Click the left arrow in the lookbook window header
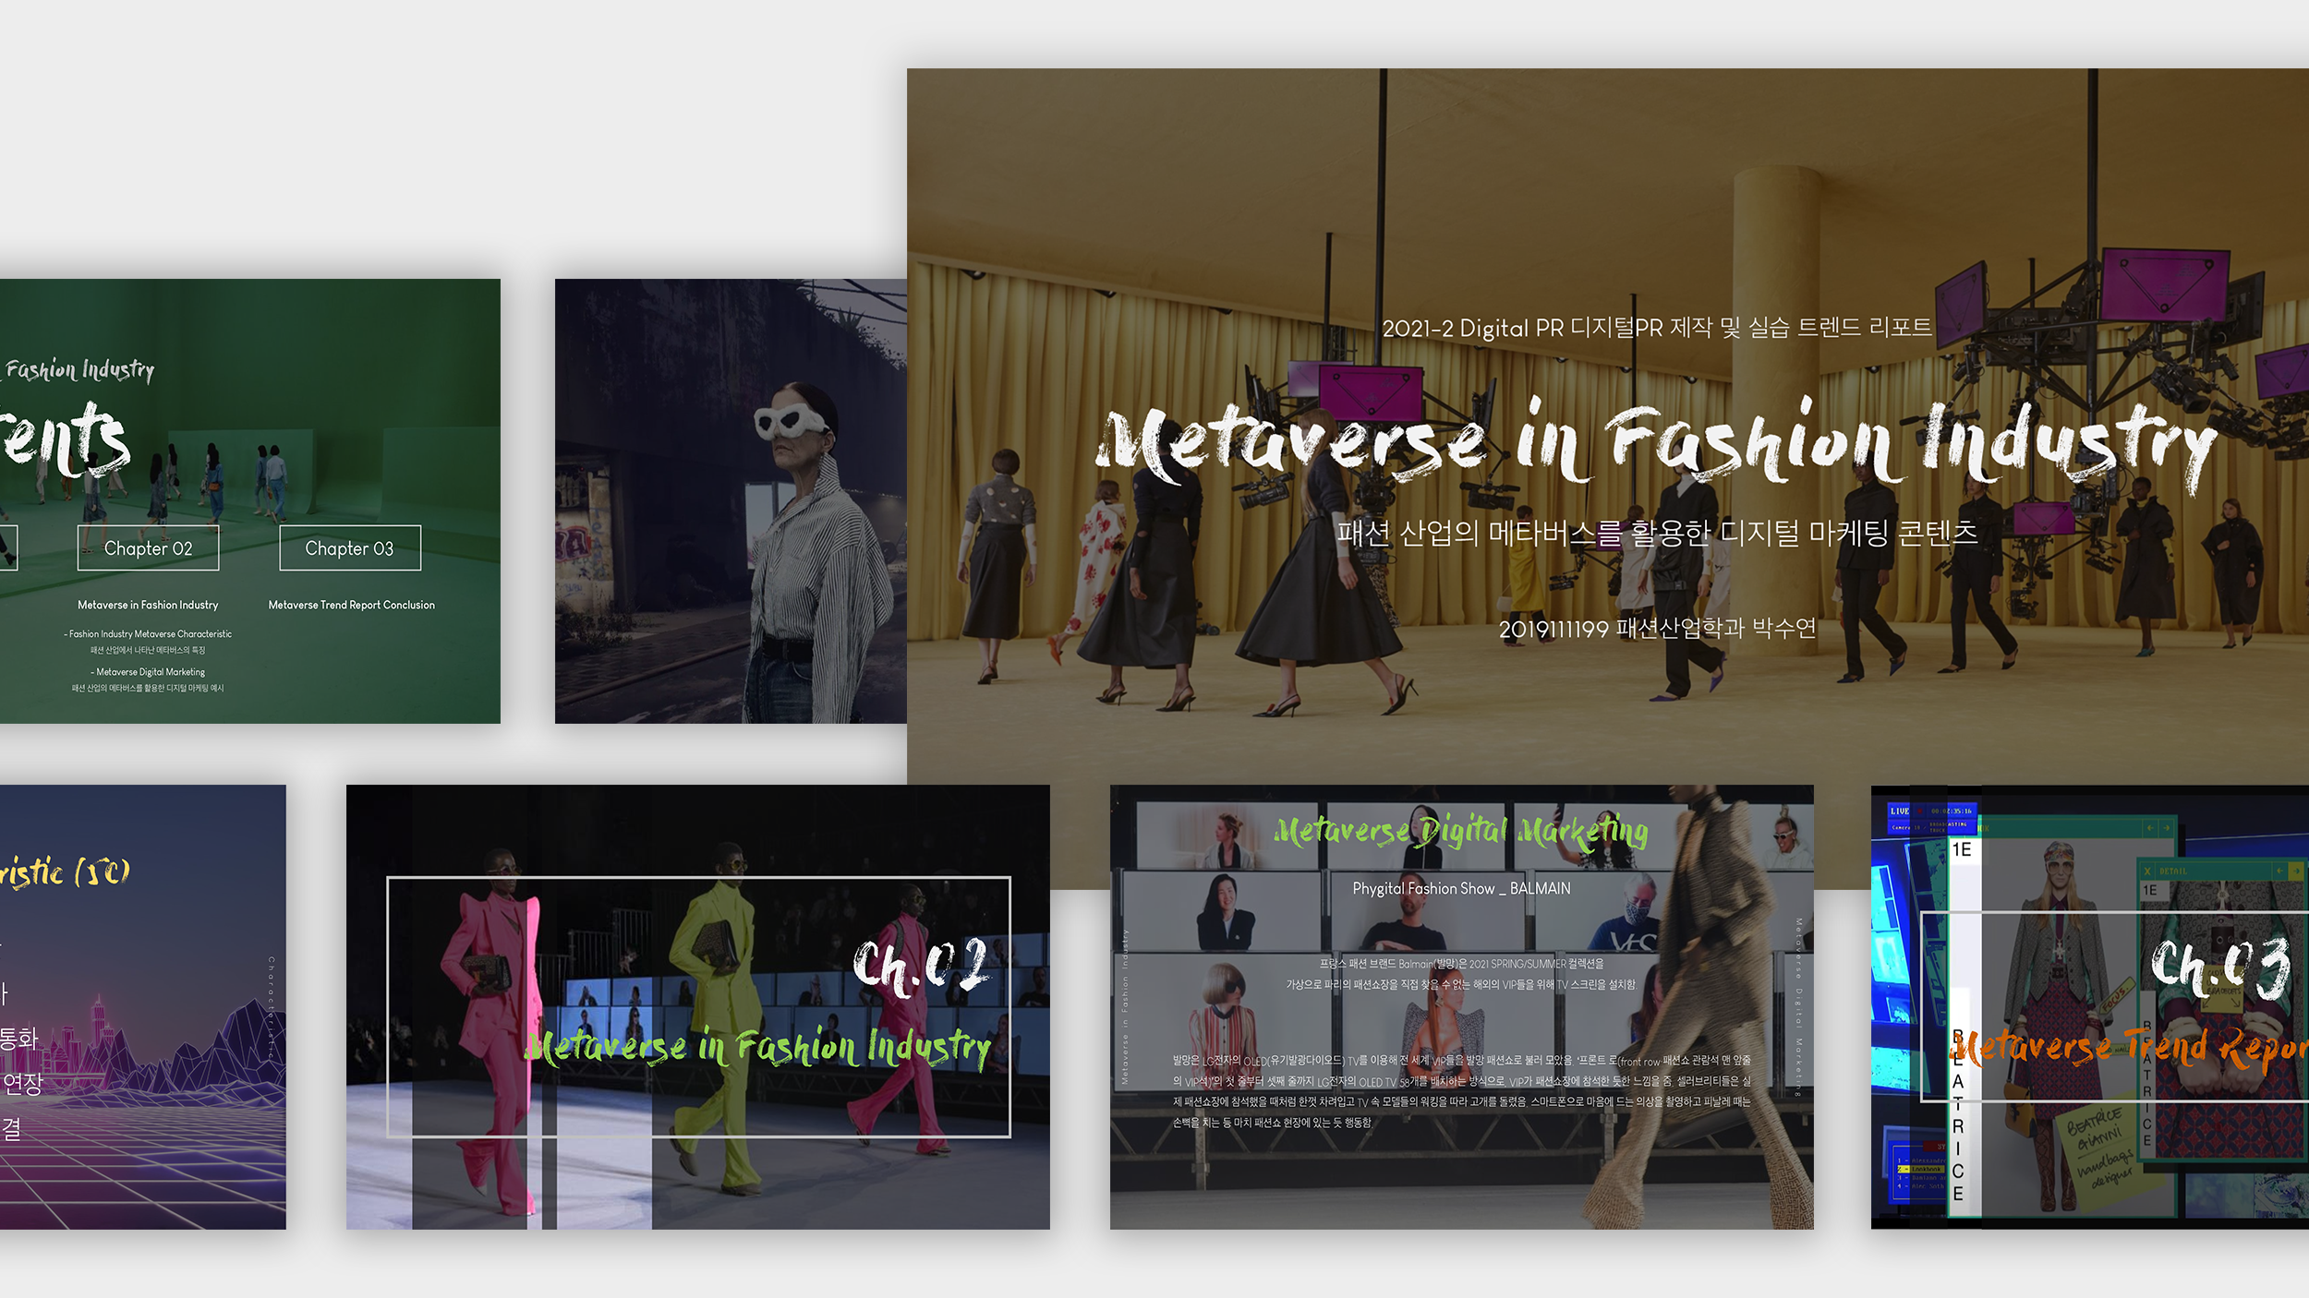Screen dimensions: 2309x1298 click(2150, 828)
